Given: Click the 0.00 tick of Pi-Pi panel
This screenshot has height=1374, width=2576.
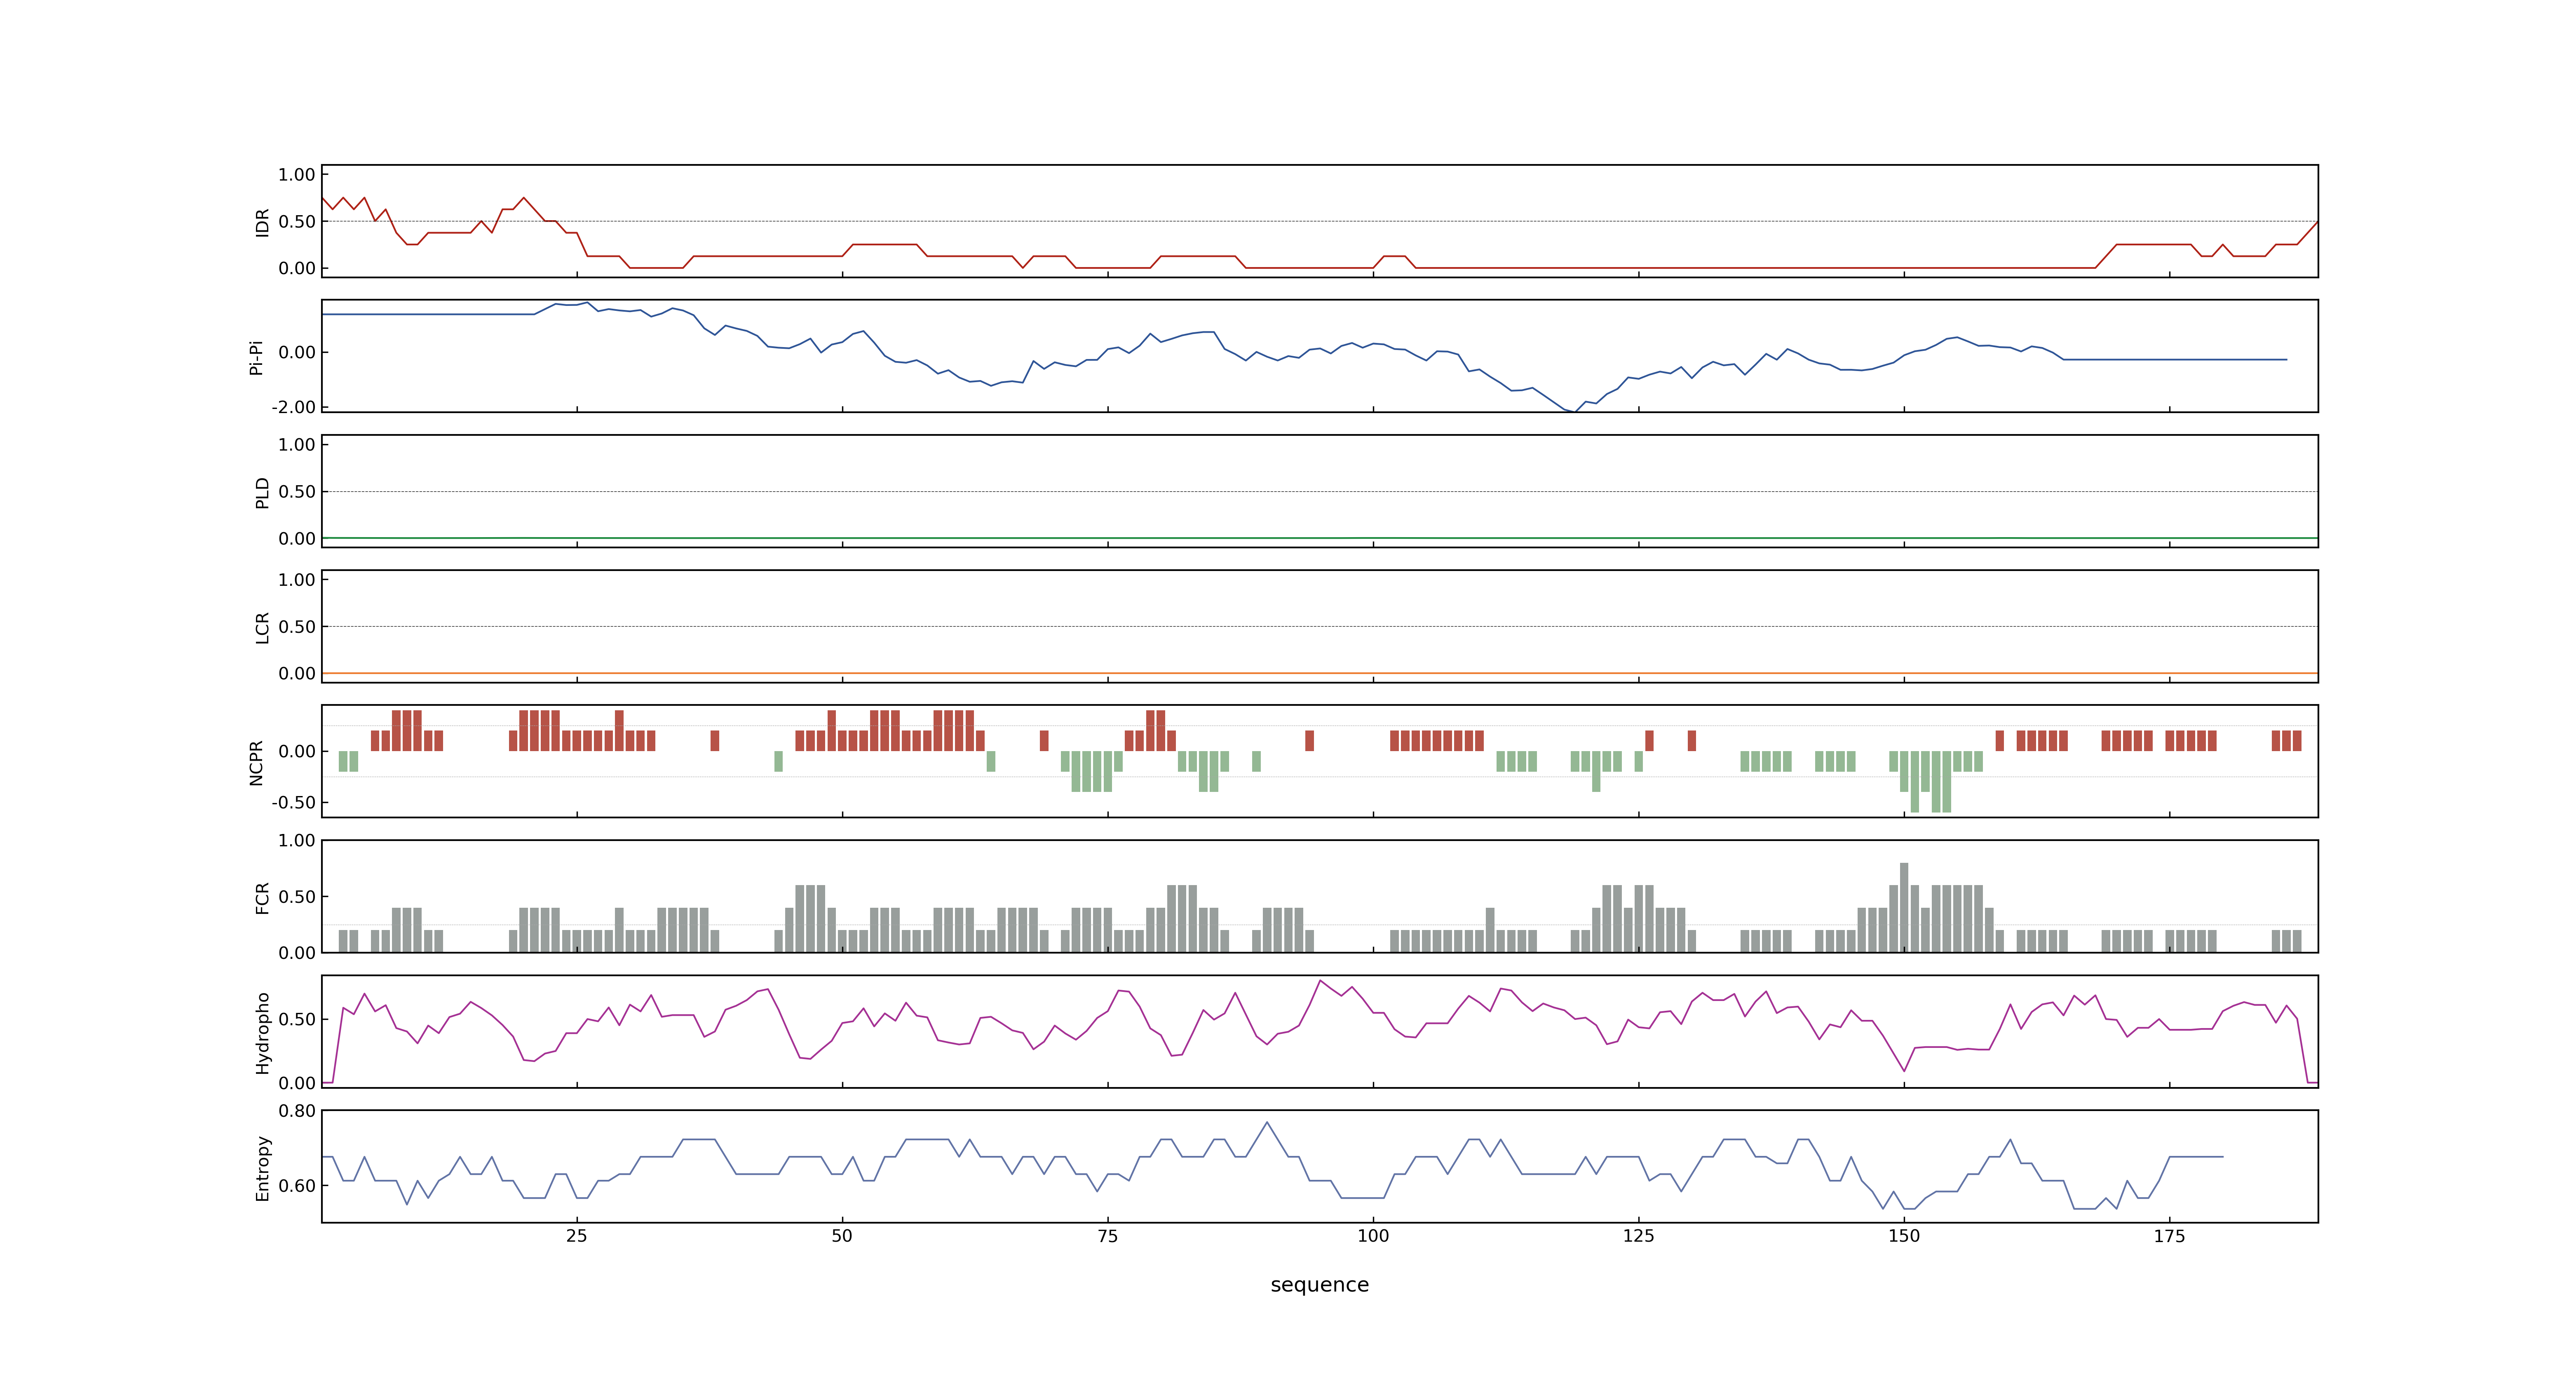Looking at the screenshot, I should (x=297, y=352).
